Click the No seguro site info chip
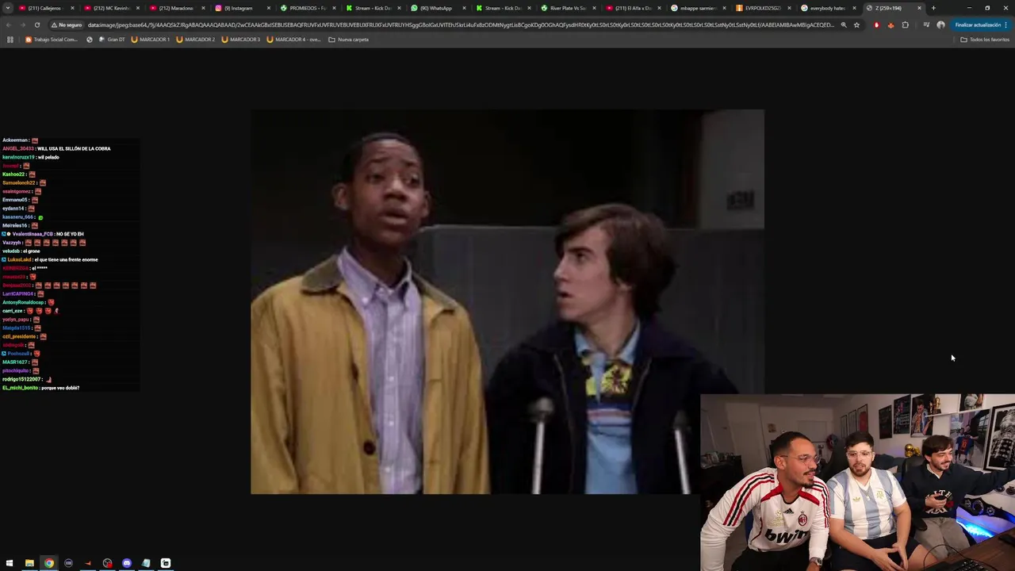The height and width of the screenshot is (571, 1015). [67, 25]
